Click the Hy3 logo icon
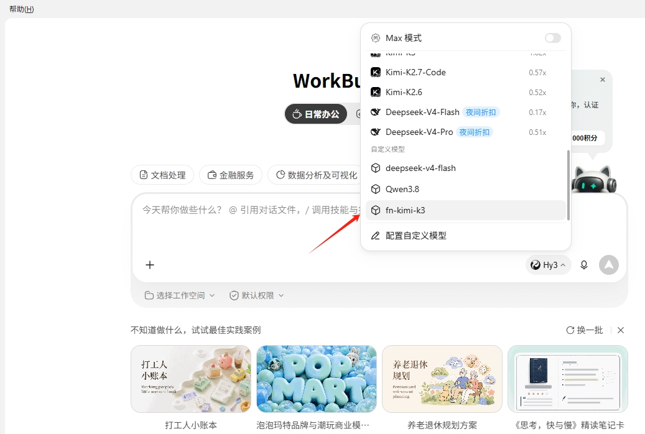 pos(535,265)
